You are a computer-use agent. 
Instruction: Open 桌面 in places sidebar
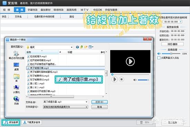16,67
